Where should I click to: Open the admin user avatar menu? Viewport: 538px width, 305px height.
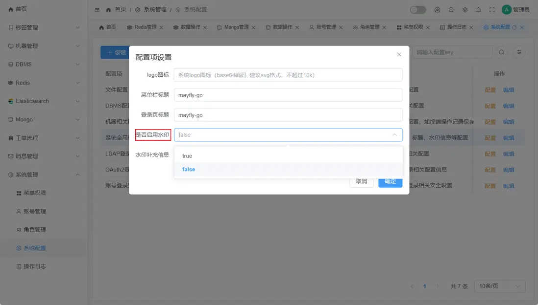click(x=515, y=10)
